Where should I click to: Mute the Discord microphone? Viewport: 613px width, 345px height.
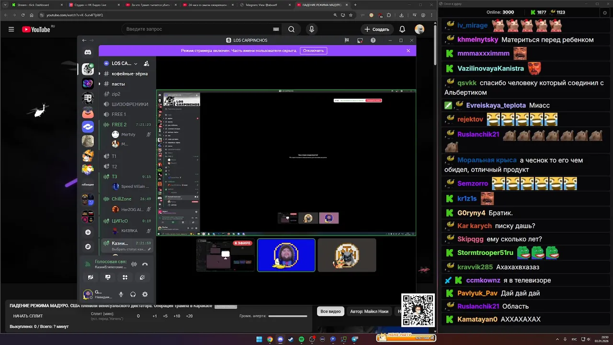coord(121,294)
